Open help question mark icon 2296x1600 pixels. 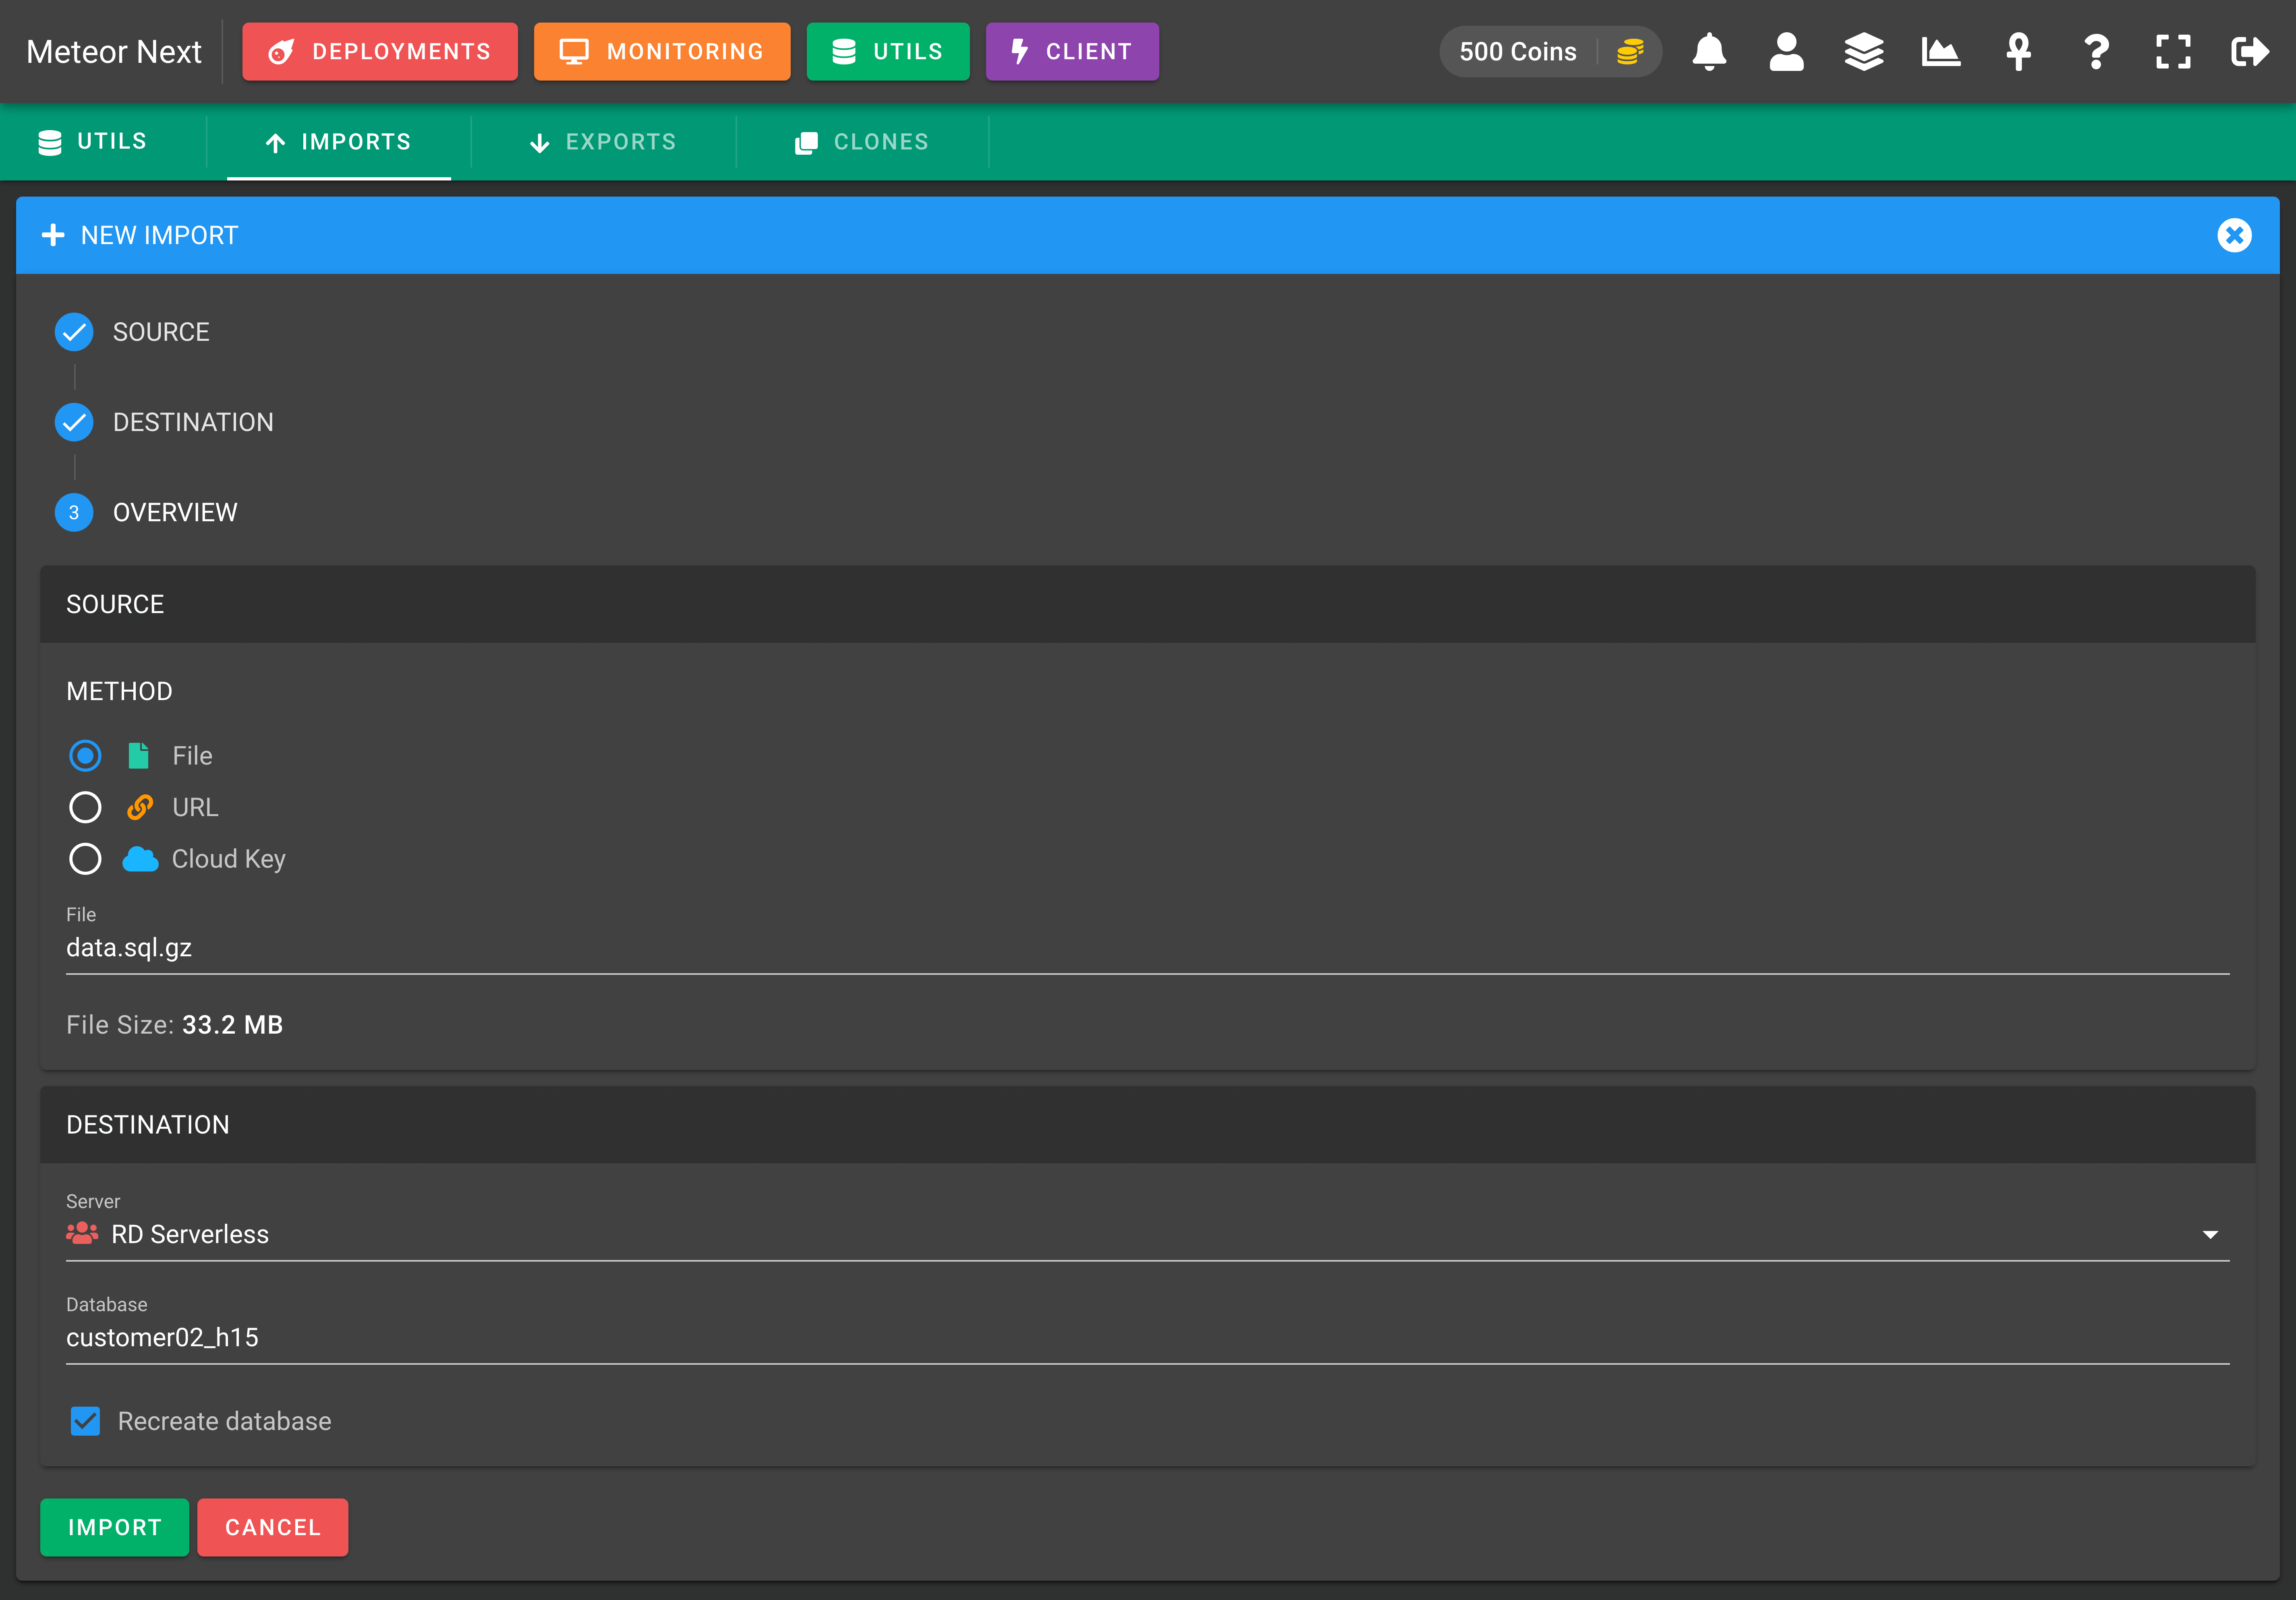pyautogui.click(x=2096, y=52)
